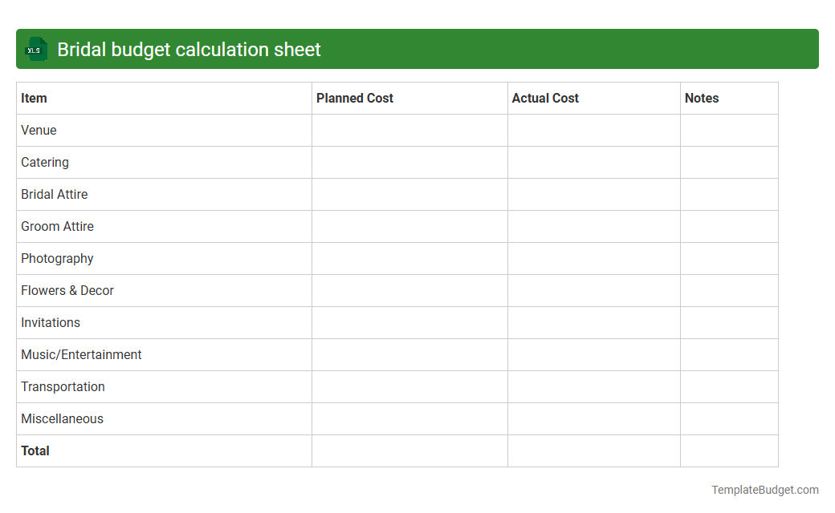
Task: Click the Planned Cost column header
Action: point(354,98)
